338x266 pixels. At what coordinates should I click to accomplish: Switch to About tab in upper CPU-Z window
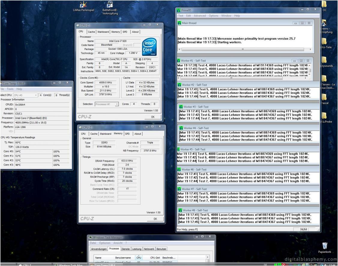[x=135, y=32]
